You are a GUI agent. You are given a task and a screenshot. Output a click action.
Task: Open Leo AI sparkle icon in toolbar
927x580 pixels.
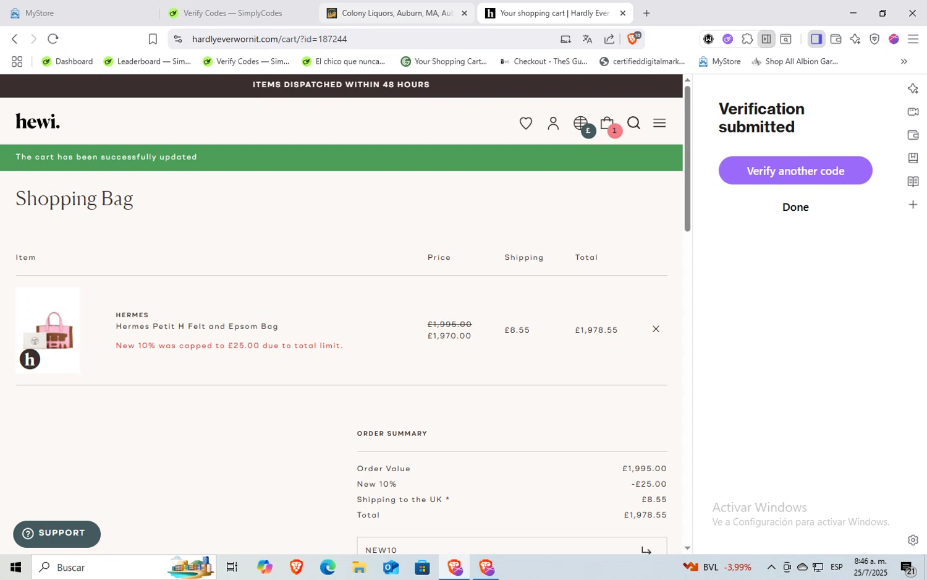[855, 39]
